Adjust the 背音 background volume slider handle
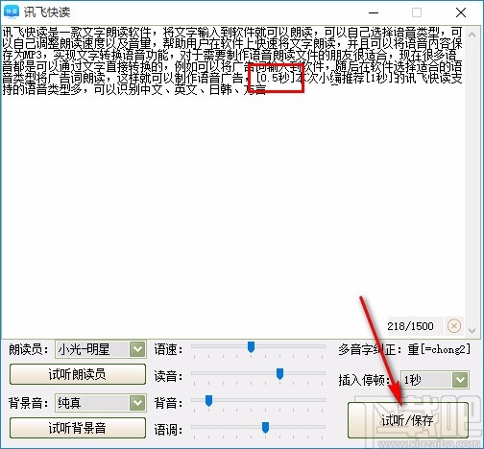The height and width of the screenshot is (449, 484). coord(208,400)
